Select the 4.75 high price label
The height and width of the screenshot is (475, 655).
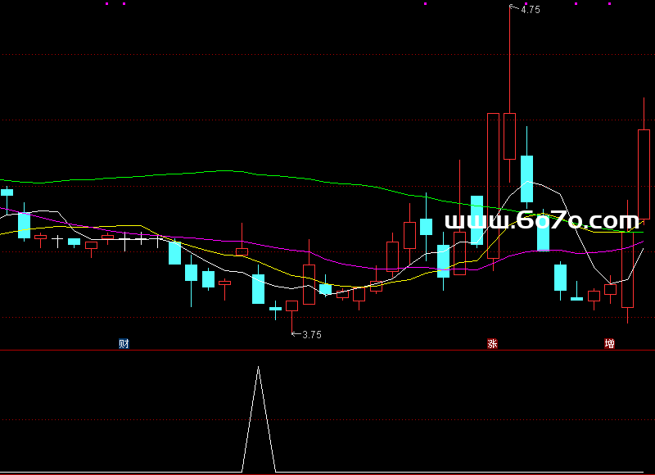[x=530, y=10]
